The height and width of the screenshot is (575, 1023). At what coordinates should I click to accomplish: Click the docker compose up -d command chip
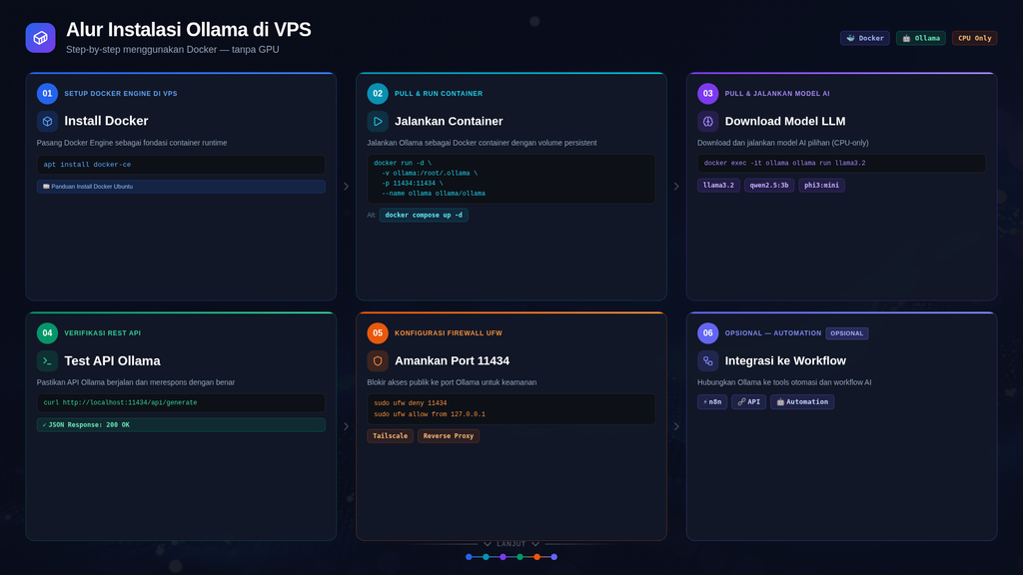[x=424, y=215]
